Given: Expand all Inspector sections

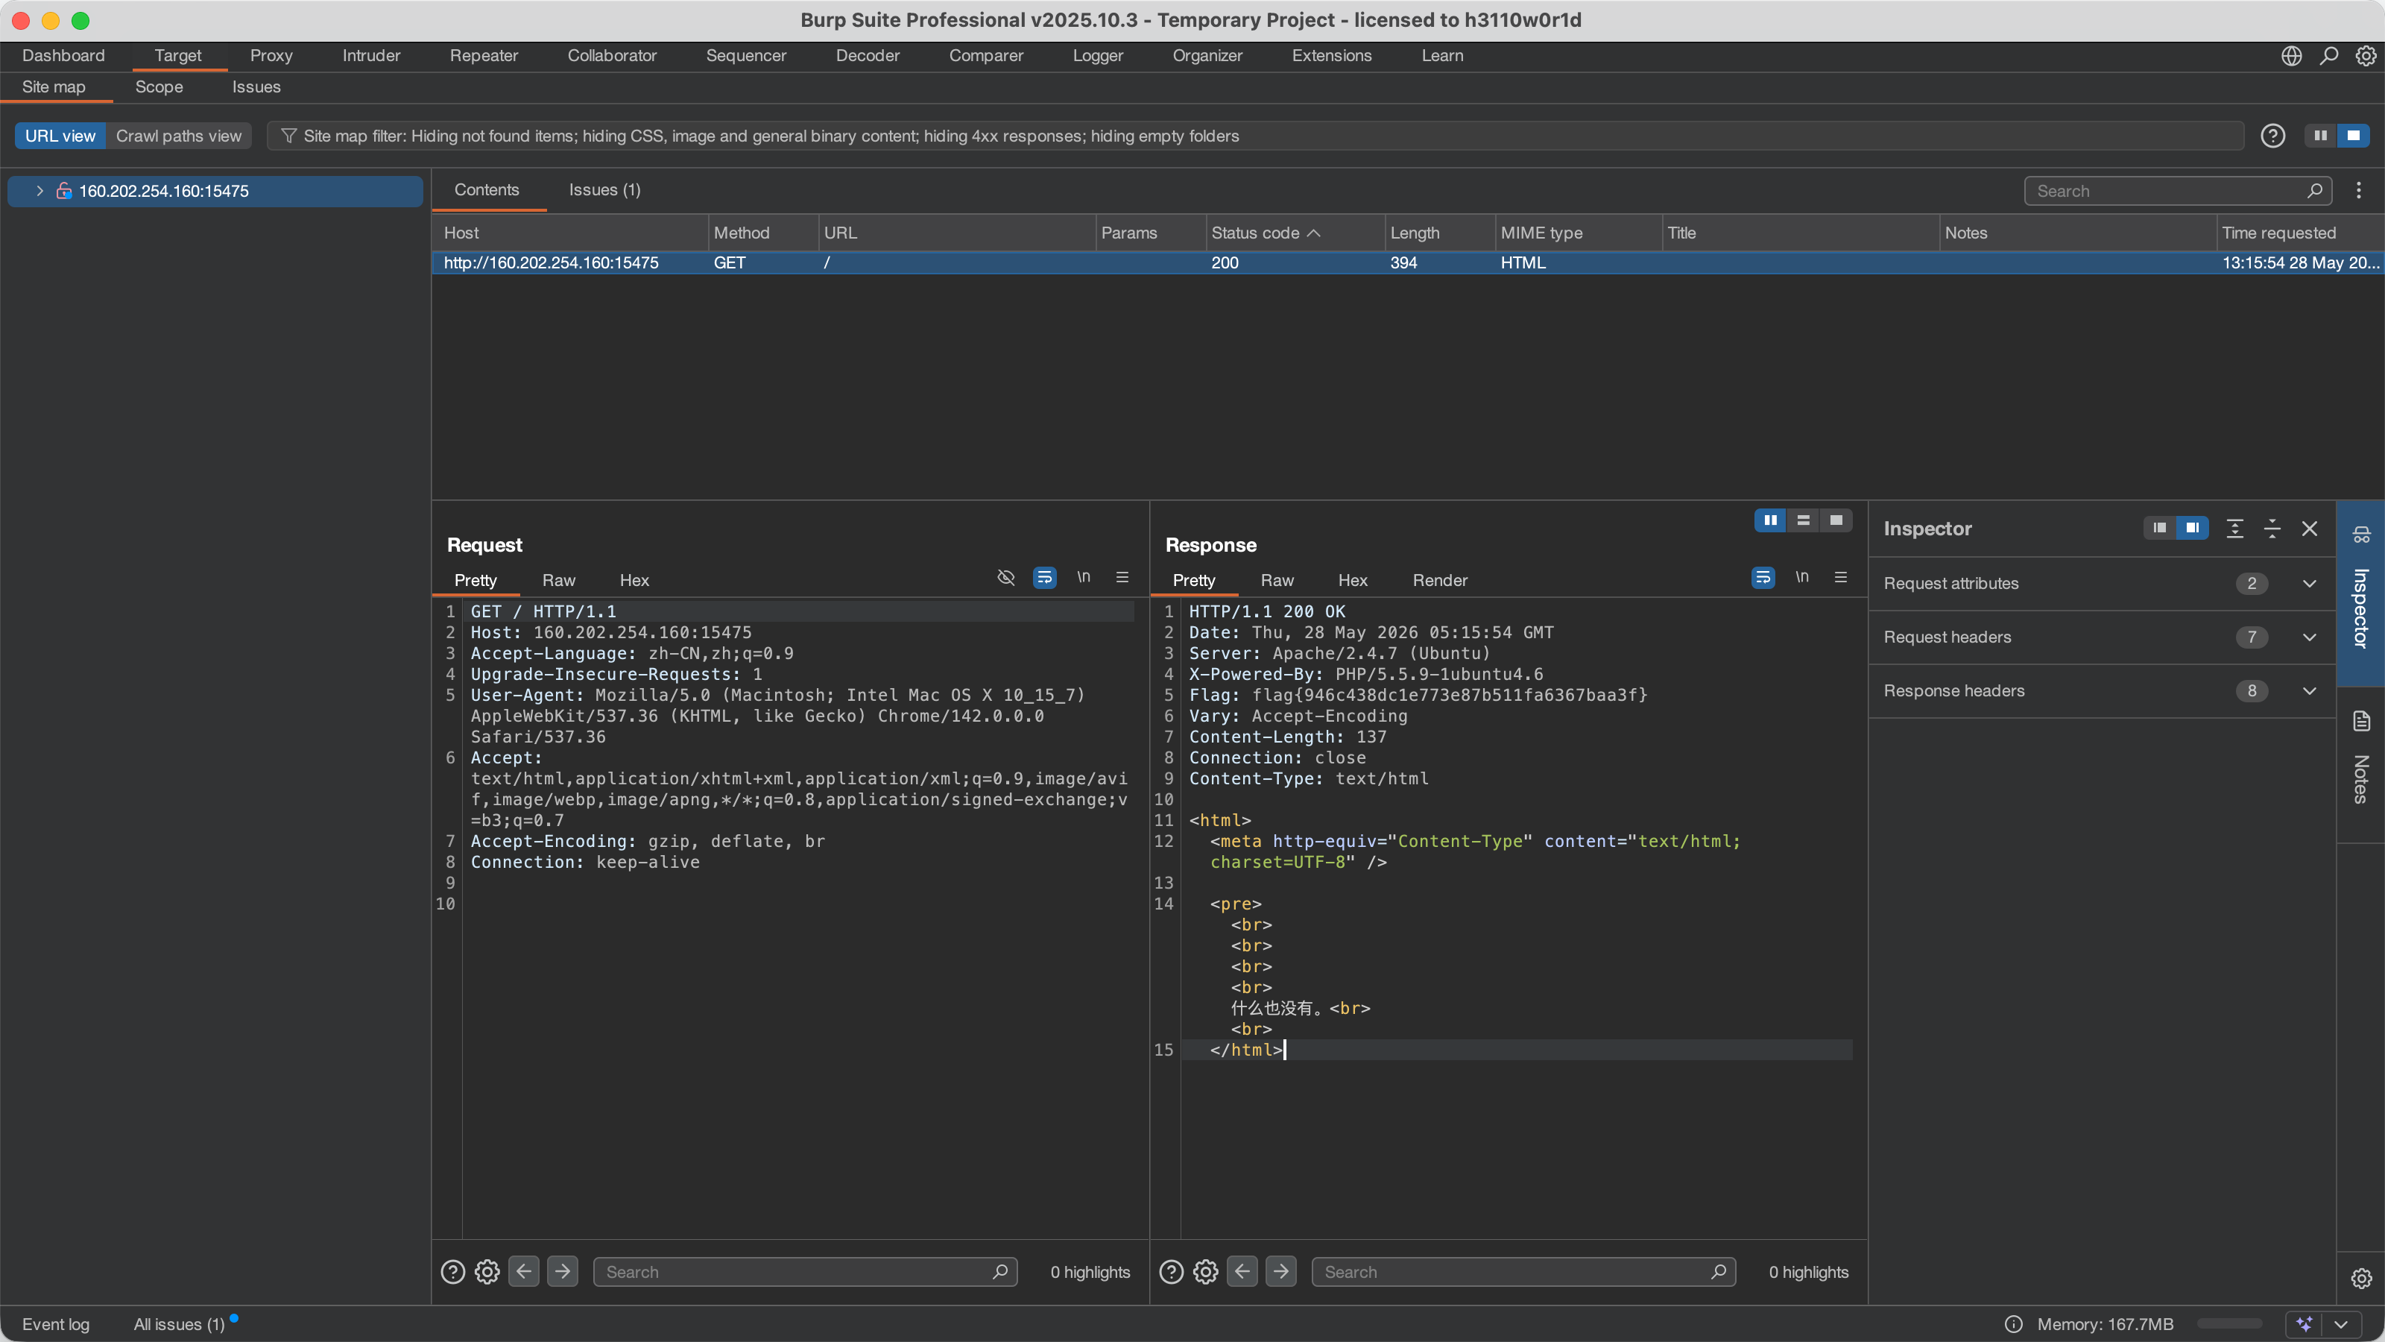Looking at the screenshot, I should (x=2235, y=529).
